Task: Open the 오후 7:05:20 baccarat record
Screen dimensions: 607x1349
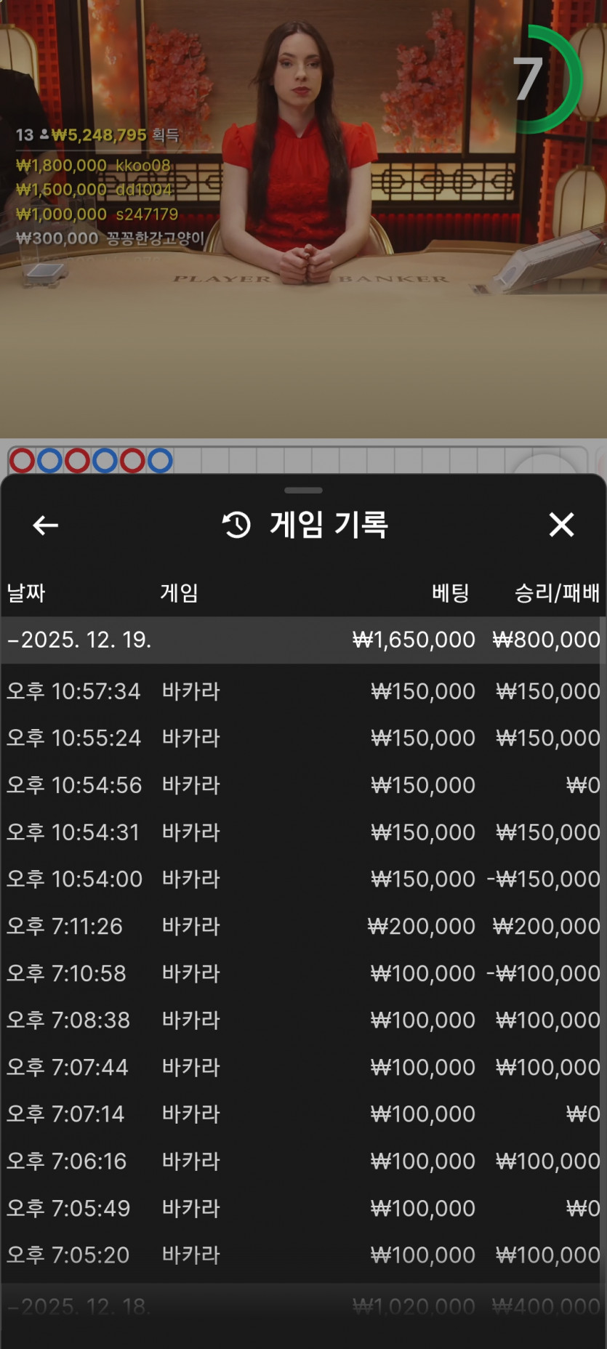Action: [x=303, y=1255]
